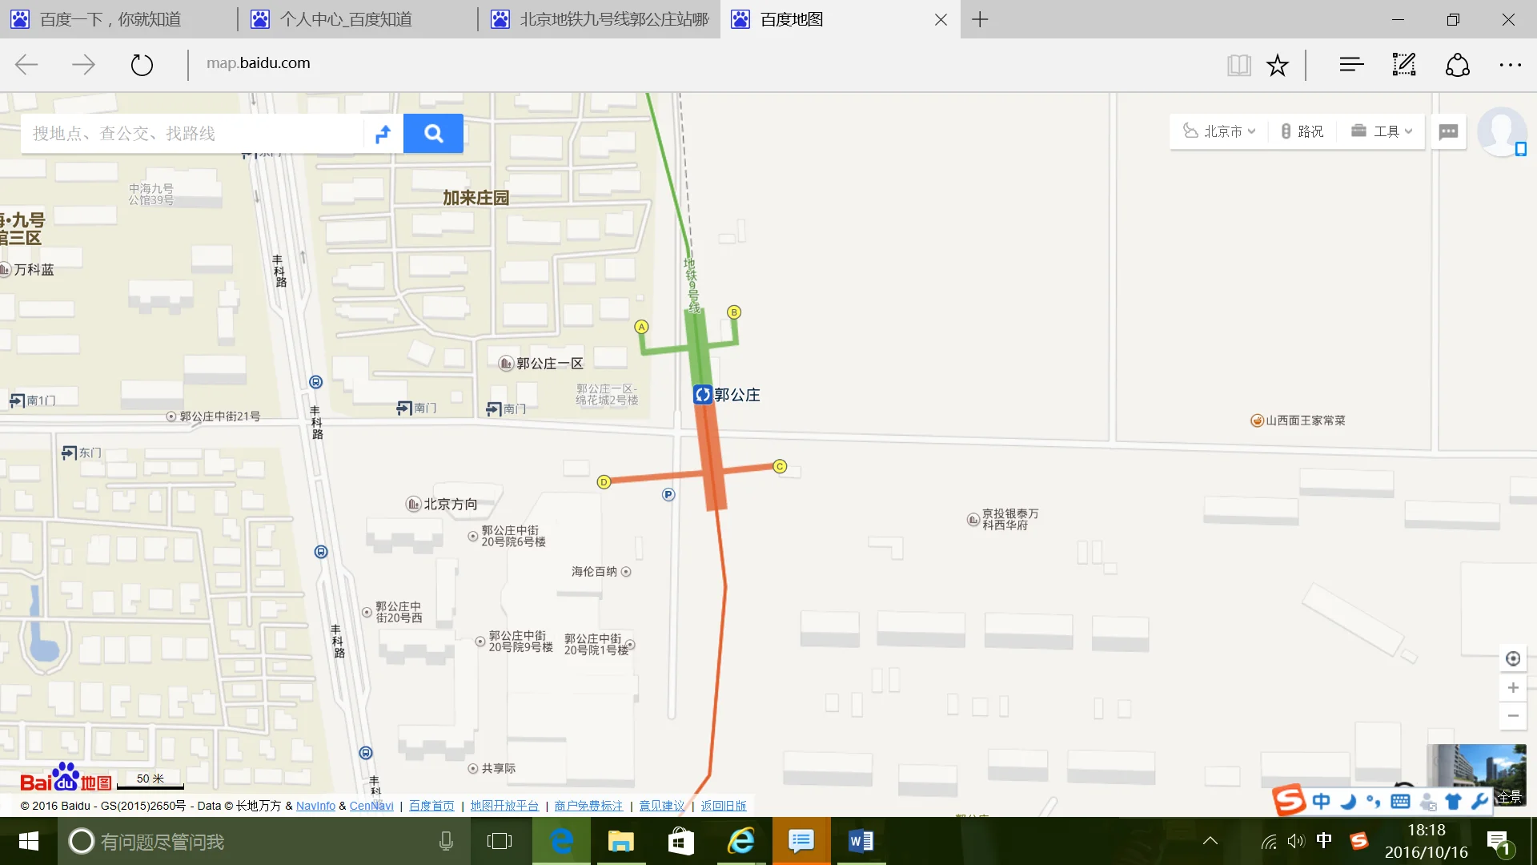Expand the 北京市 city dropdown
Viewport: 1537px width, 865px height.
1220,131
